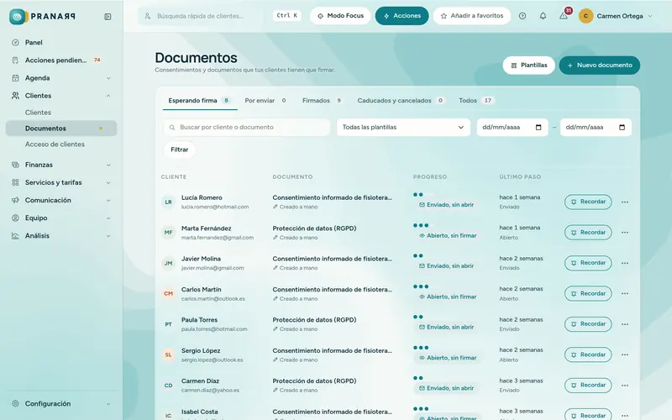Image resolution: width=672 pixels, height=420 pixels.
Task: Open the Todas las plantillas dropdown
Action: [x=403, y=128]
